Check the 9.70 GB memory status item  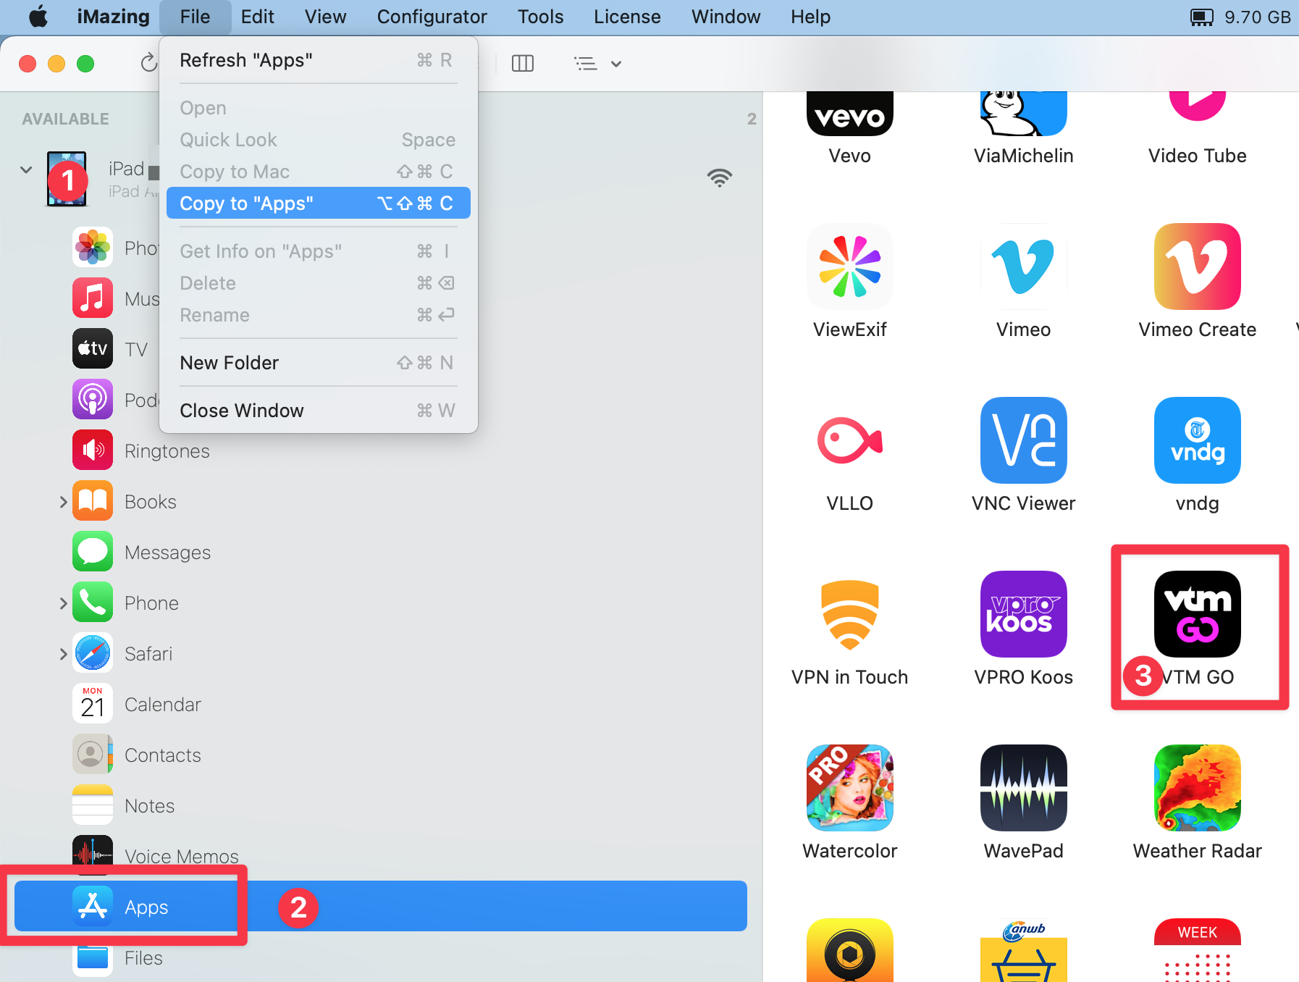1240,17
